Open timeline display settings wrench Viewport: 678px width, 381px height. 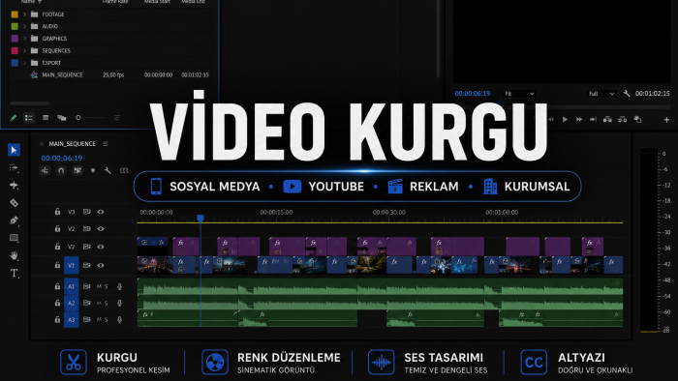[x=108, y=170]
